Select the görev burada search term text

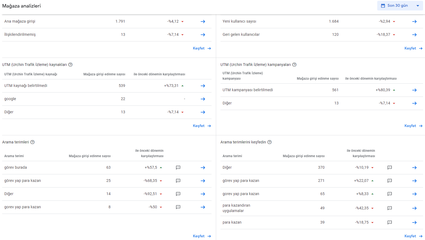point(16,167)
